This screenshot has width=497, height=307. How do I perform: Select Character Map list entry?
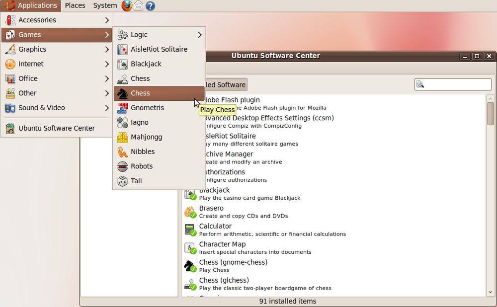pyautogui.click(x=334, y=248)
